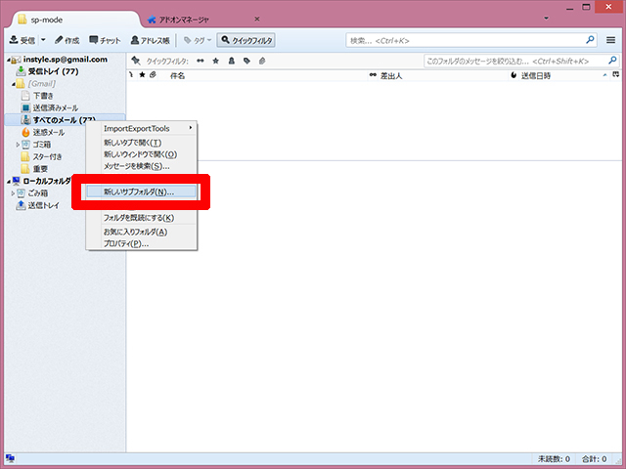
Task: Collapse the instyle.sp@gmail.com account tree
Action: [x=9, y=60]
